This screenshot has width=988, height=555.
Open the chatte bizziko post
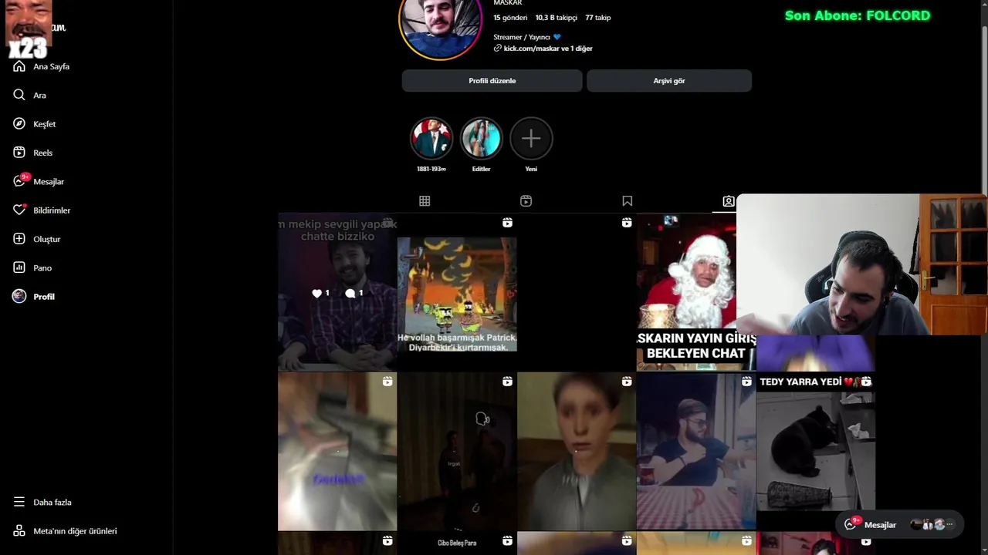tap(337, 292)
